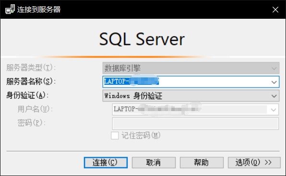Click the 取消 button
286x176 pixels.
click(x=154, y=163)
